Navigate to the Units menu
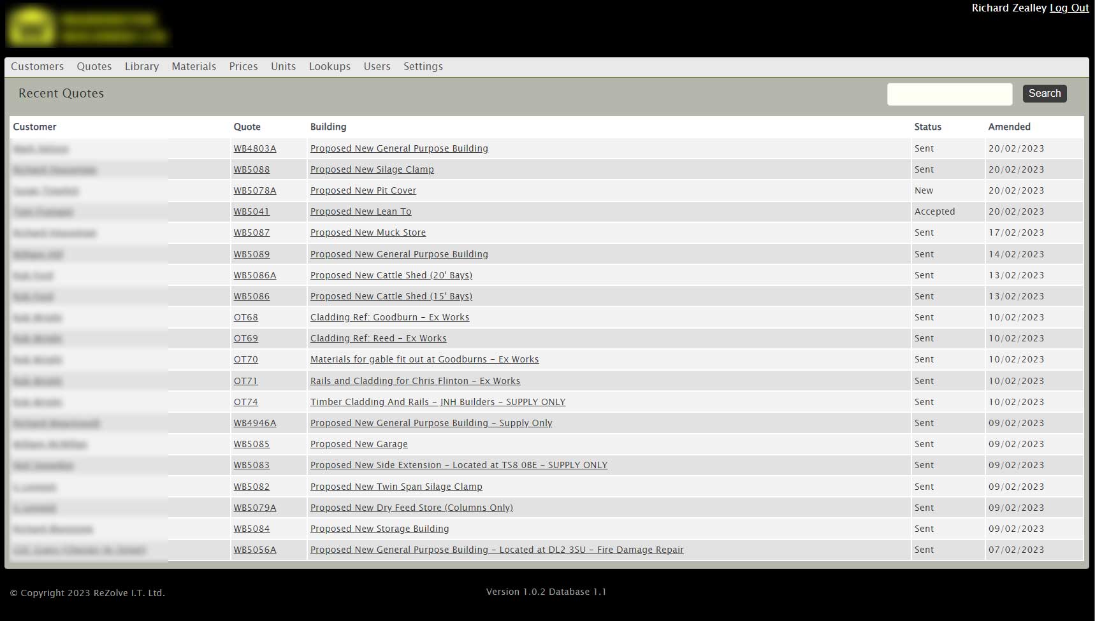Viewport: 1095px width, 621px height. (283, 66)
